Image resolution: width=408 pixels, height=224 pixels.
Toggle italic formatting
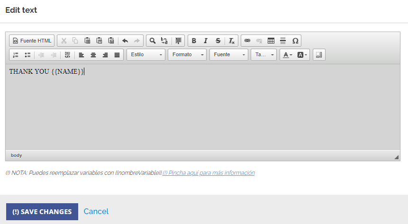[x=206, y=41]
